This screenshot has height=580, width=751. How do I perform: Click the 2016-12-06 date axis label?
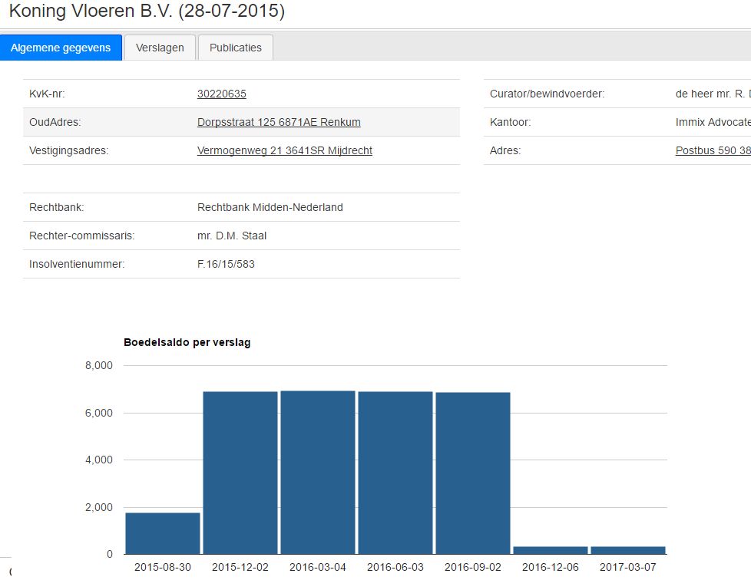click(551, 567)
